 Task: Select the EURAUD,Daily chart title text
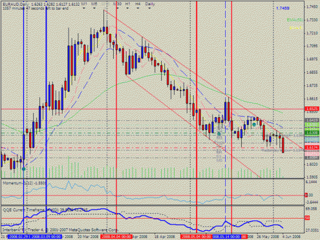coord(15,4)
